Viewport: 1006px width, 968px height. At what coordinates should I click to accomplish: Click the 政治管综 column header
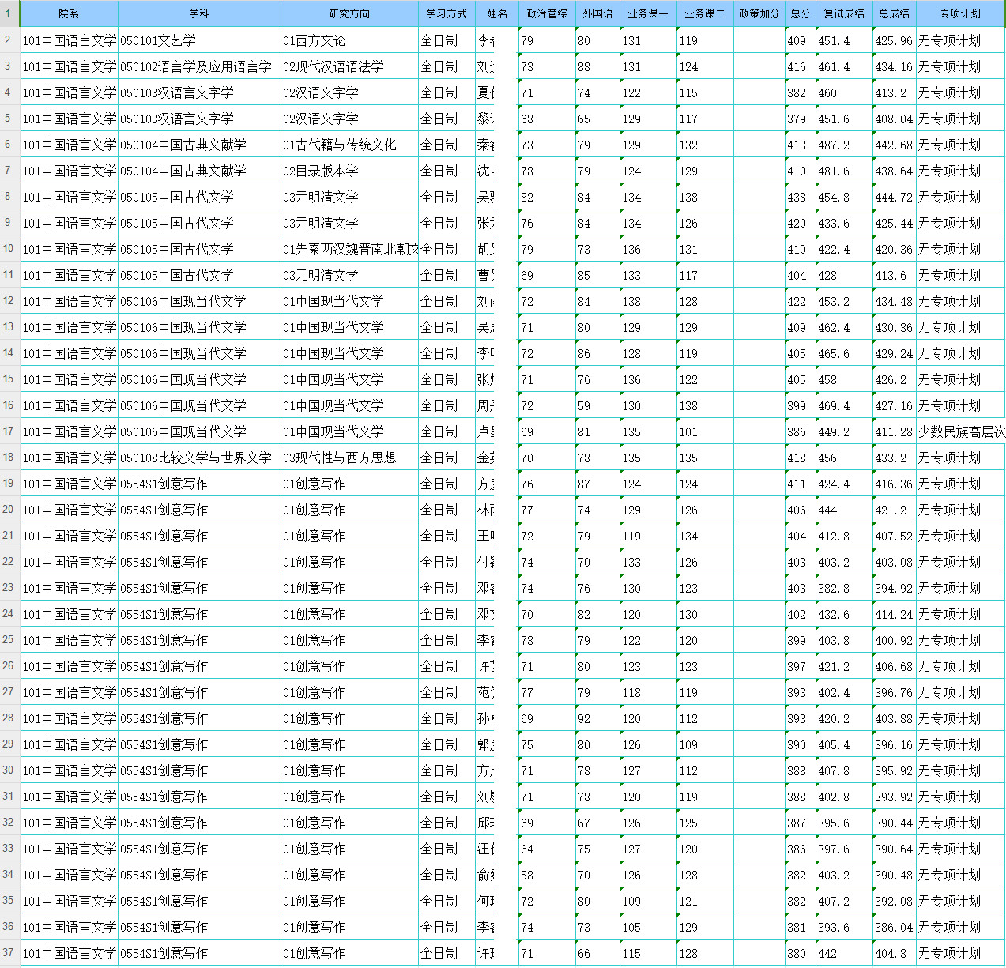547,13
